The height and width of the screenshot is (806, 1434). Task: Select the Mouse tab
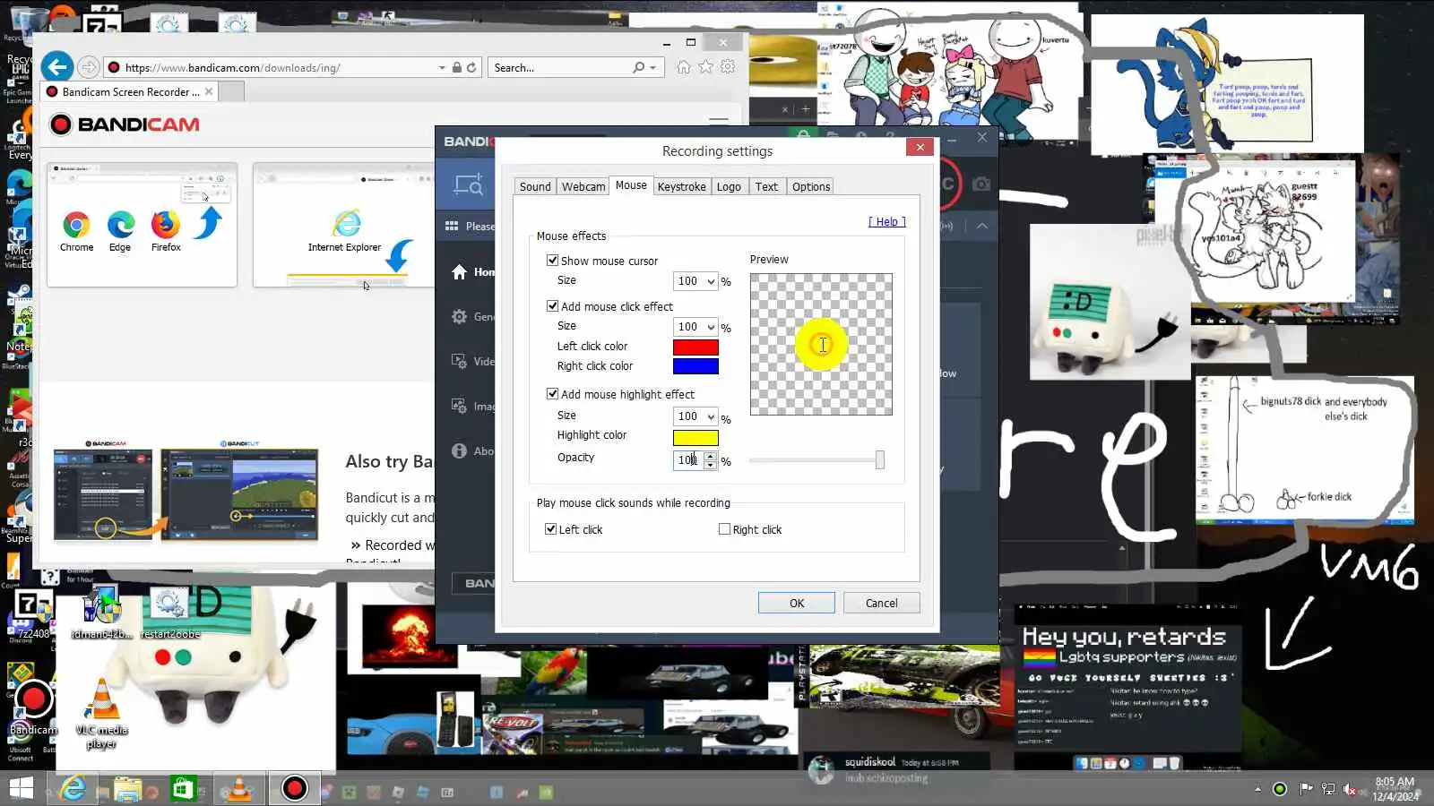[x=631, y=185]
